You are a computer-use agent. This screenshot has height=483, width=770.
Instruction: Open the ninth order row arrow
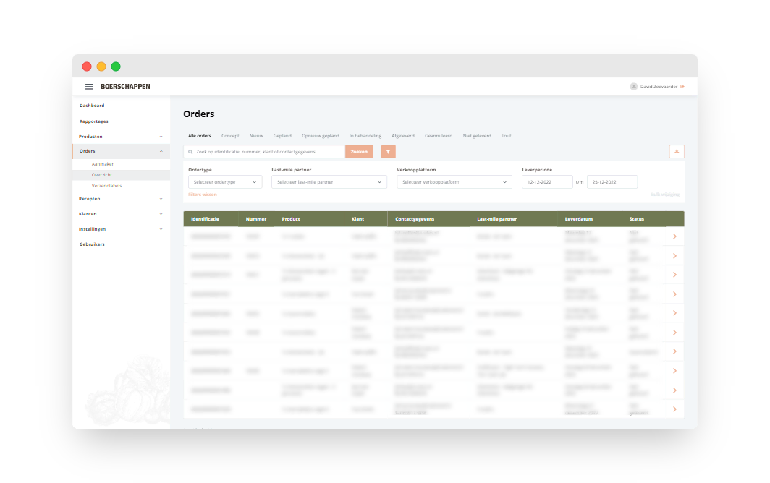(x=674, y=390)
